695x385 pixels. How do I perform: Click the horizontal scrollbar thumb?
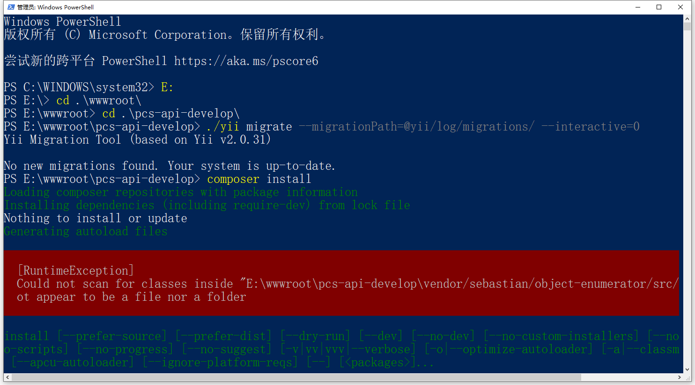point(296,377)
